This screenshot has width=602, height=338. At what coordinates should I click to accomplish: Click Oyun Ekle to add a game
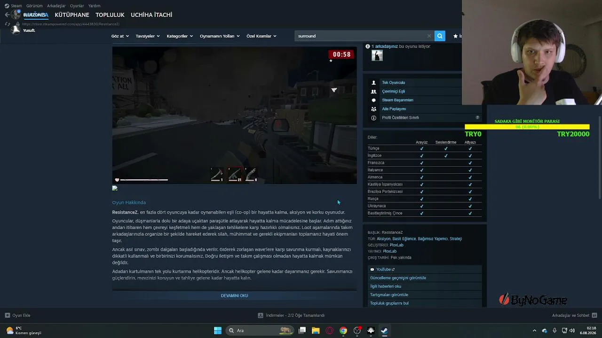[17, 315]
